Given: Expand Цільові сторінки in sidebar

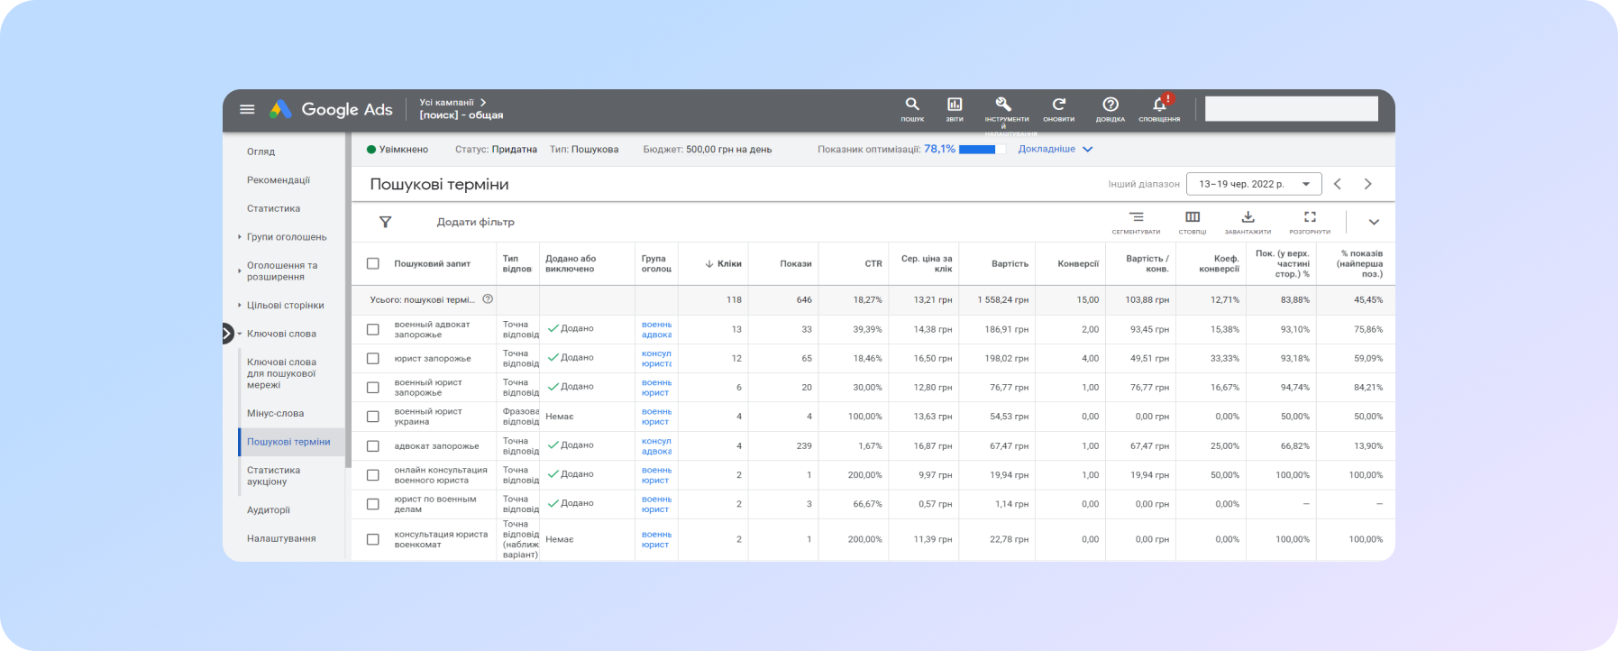Looking at the screenshot, I should (239, 305).
